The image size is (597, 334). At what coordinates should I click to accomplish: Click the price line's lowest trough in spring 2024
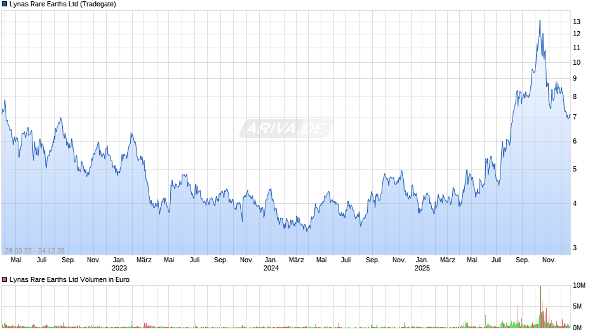pos(307,230)
